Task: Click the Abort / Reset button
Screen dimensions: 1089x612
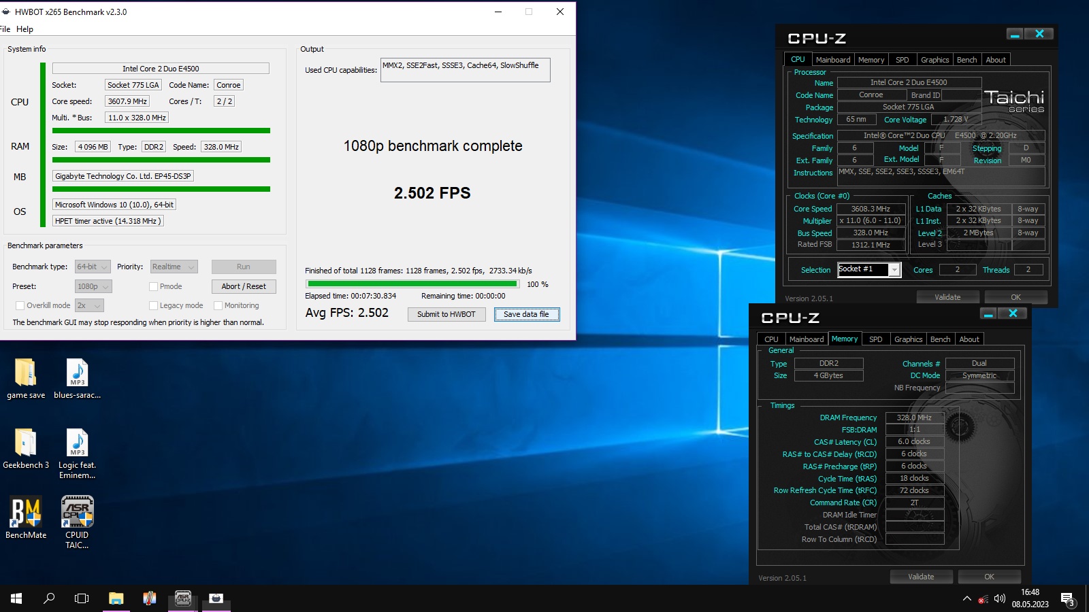Action: pyautogui.click(x=244, y=286)
